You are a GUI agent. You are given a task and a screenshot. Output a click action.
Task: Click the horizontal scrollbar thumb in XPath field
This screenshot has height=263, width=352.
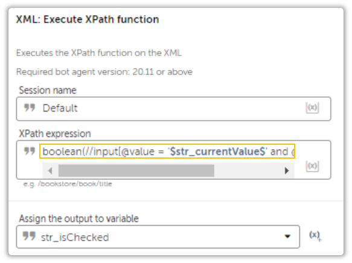pyautogui.click(x=136, y=171)
